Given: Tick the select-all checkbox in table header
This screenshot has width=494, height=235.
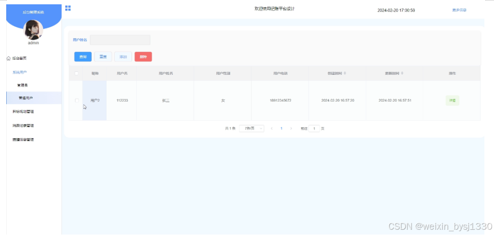Looking at the screenshot, I should click(76, 73).
